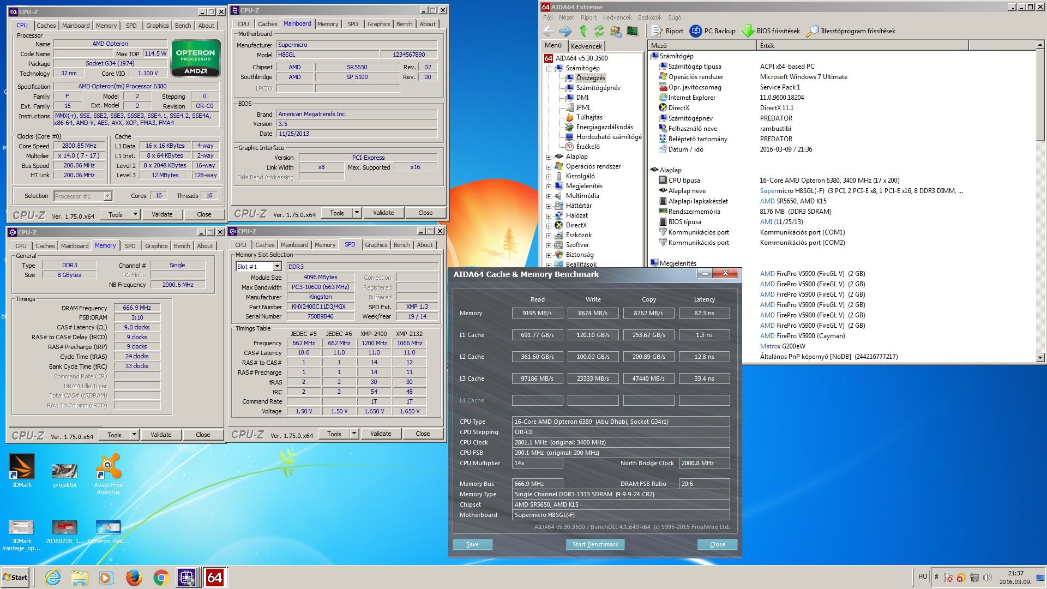This screenshot has height=589, width=1047.
Task: Click the Start button
Action: (x=15, y=578)
